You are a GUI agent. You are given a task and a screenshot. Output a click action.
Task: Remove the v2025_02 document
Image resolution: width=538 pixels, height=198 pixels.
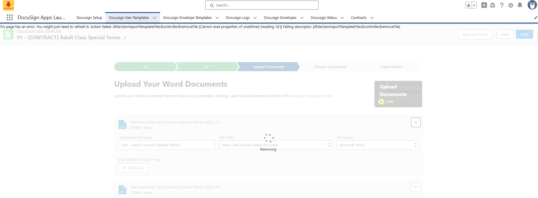click(416, 187)
